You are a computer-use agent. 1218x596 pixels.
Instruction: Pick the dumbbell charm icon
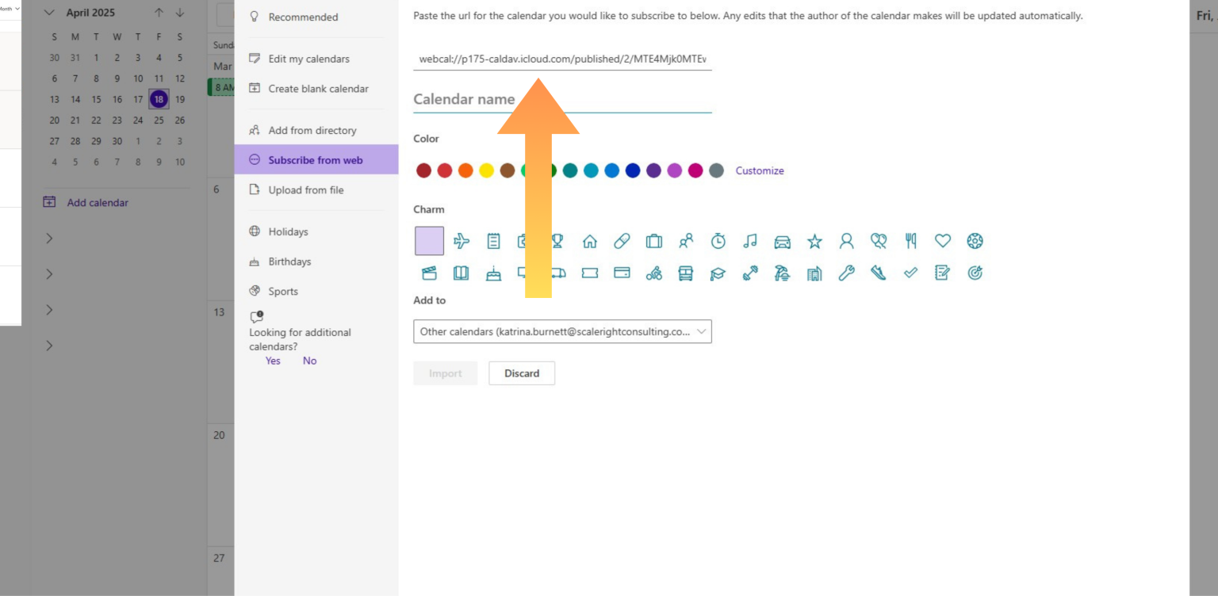(750, 273)
